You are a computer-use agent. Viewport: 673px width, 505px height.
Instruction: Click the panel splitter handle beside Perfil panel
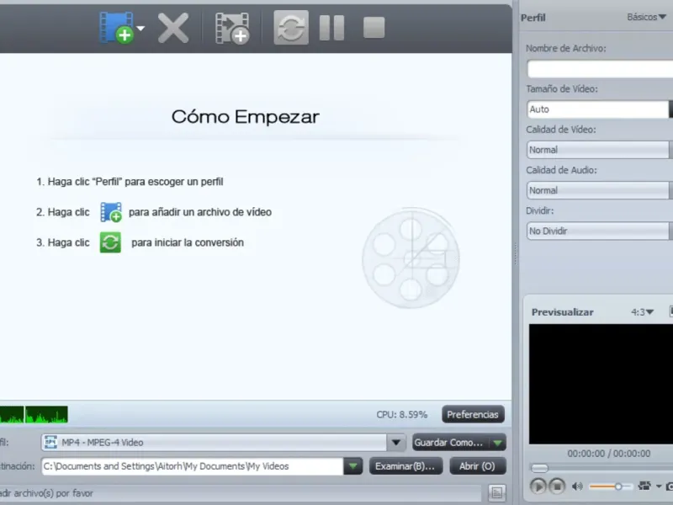(x=516, y=253)
